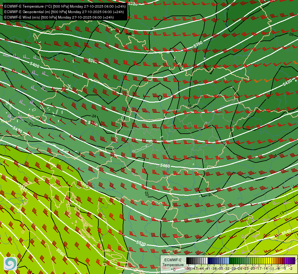Click the 5500 geopotential contour label
298x274 pixels.
(84, 184)
